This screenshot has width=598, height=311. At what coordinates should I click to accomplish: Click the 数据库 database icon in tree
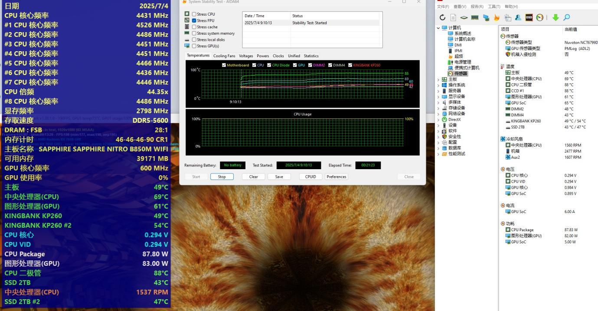click(x=444, y=148)
